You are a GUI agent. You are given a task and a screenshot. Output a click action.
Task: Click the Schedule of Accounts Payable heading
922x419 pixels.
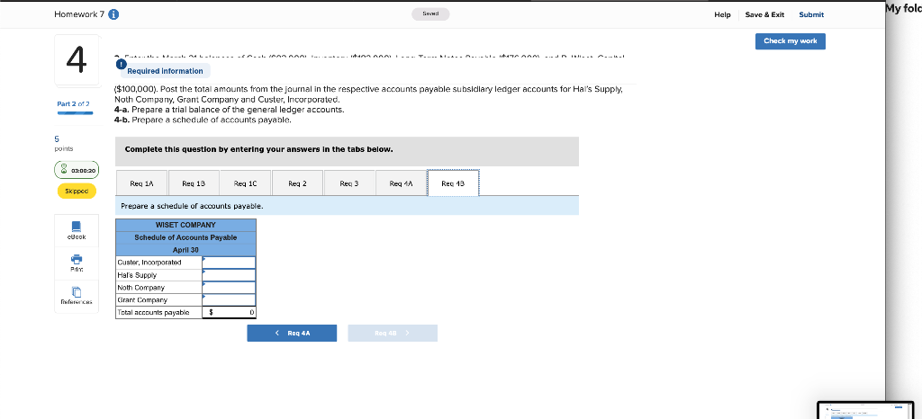[185, 237]
